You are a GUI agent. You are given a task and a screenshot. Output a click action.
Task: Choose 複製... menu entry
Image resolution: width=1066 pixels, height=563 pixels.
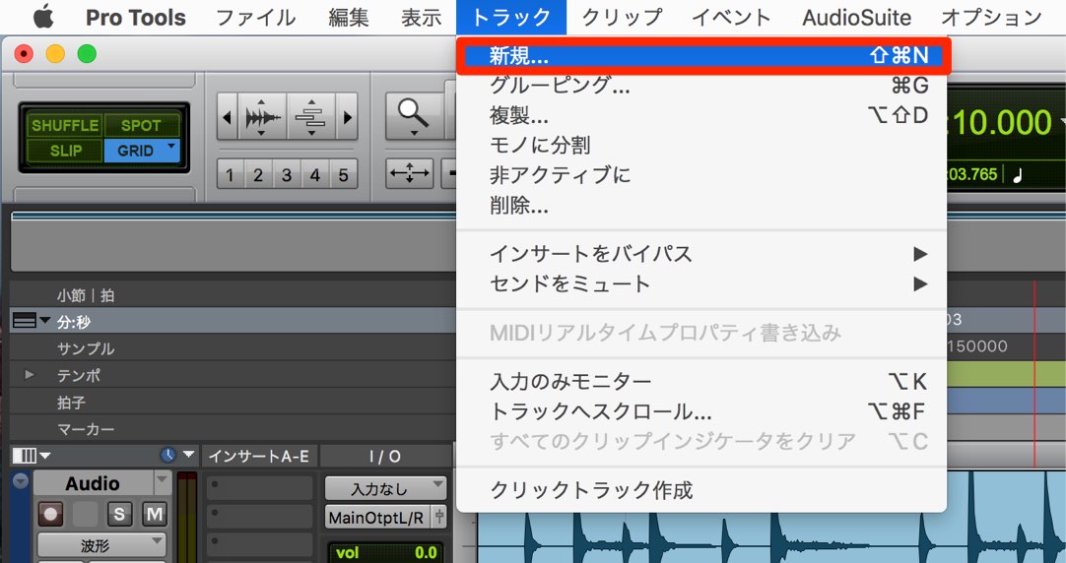tap(701, 115)
